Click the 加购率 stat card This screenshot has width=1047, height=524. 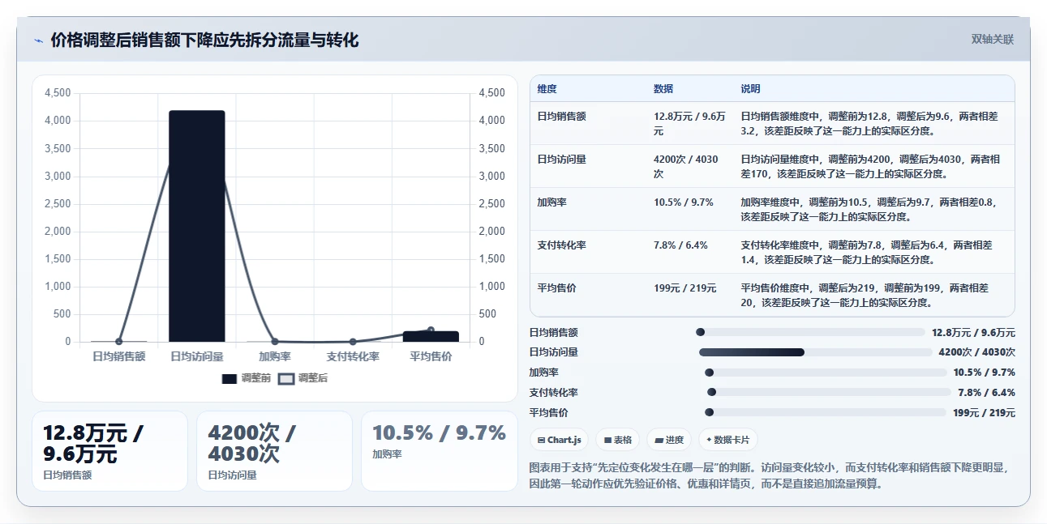tap(439, 451)
